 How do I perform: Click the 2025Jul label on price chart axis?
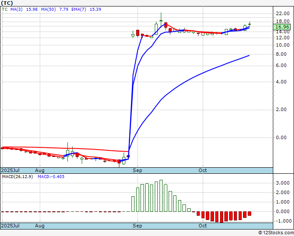[10, 170]
